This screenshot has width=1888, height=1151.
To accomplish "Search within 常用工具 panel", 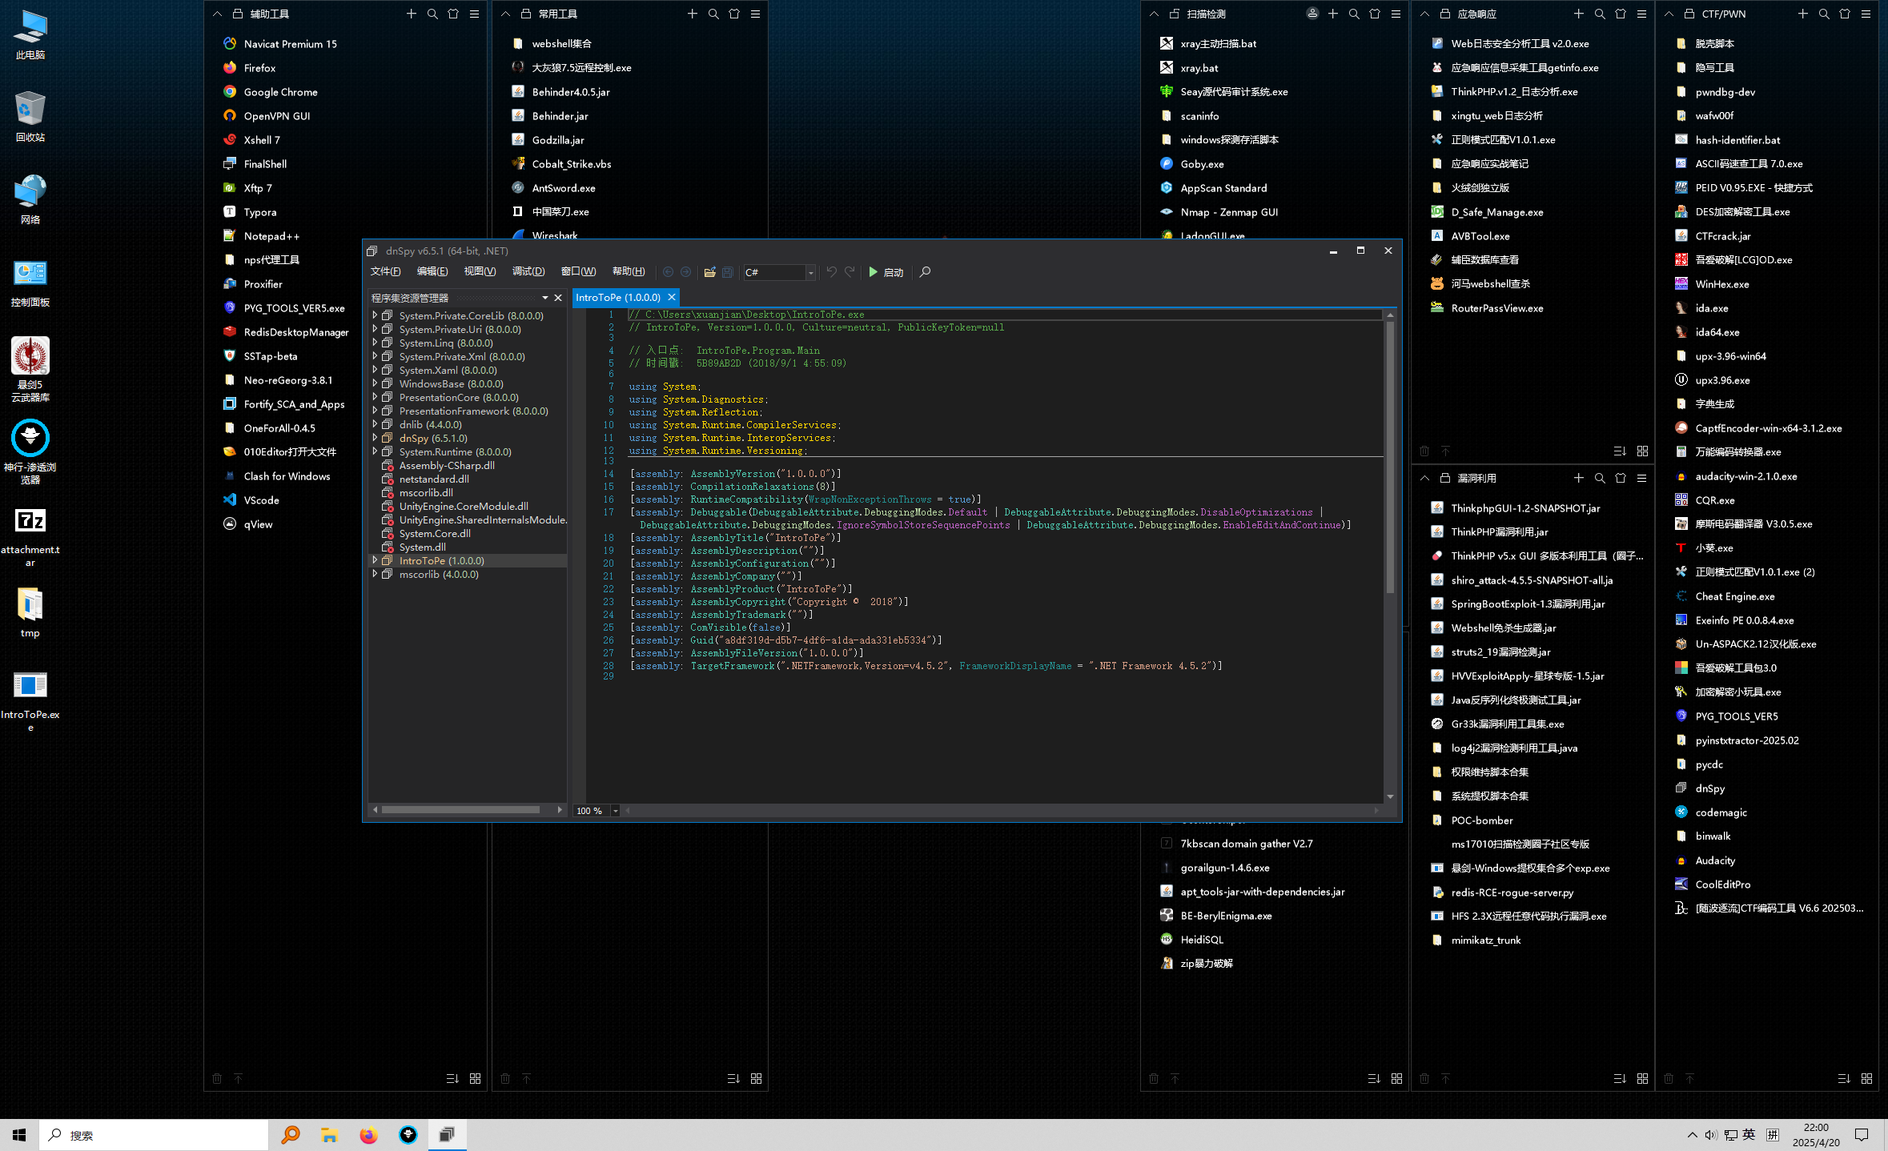I will click(x=713, y=14).
